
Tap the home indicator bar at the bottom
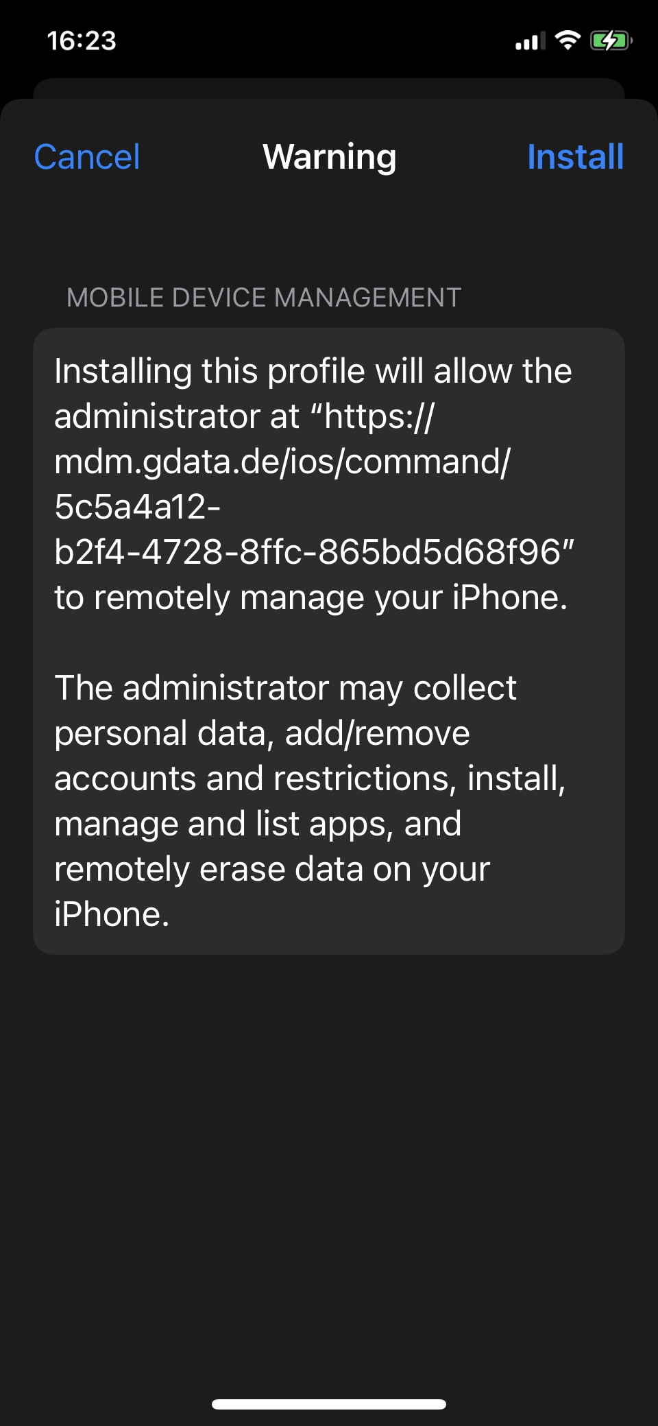pyautogui.click(x=329, y=1404)
